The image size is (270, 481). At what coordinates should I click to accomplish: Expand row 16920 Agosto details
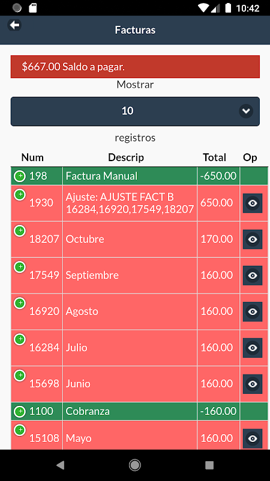(x=20, y=303)
